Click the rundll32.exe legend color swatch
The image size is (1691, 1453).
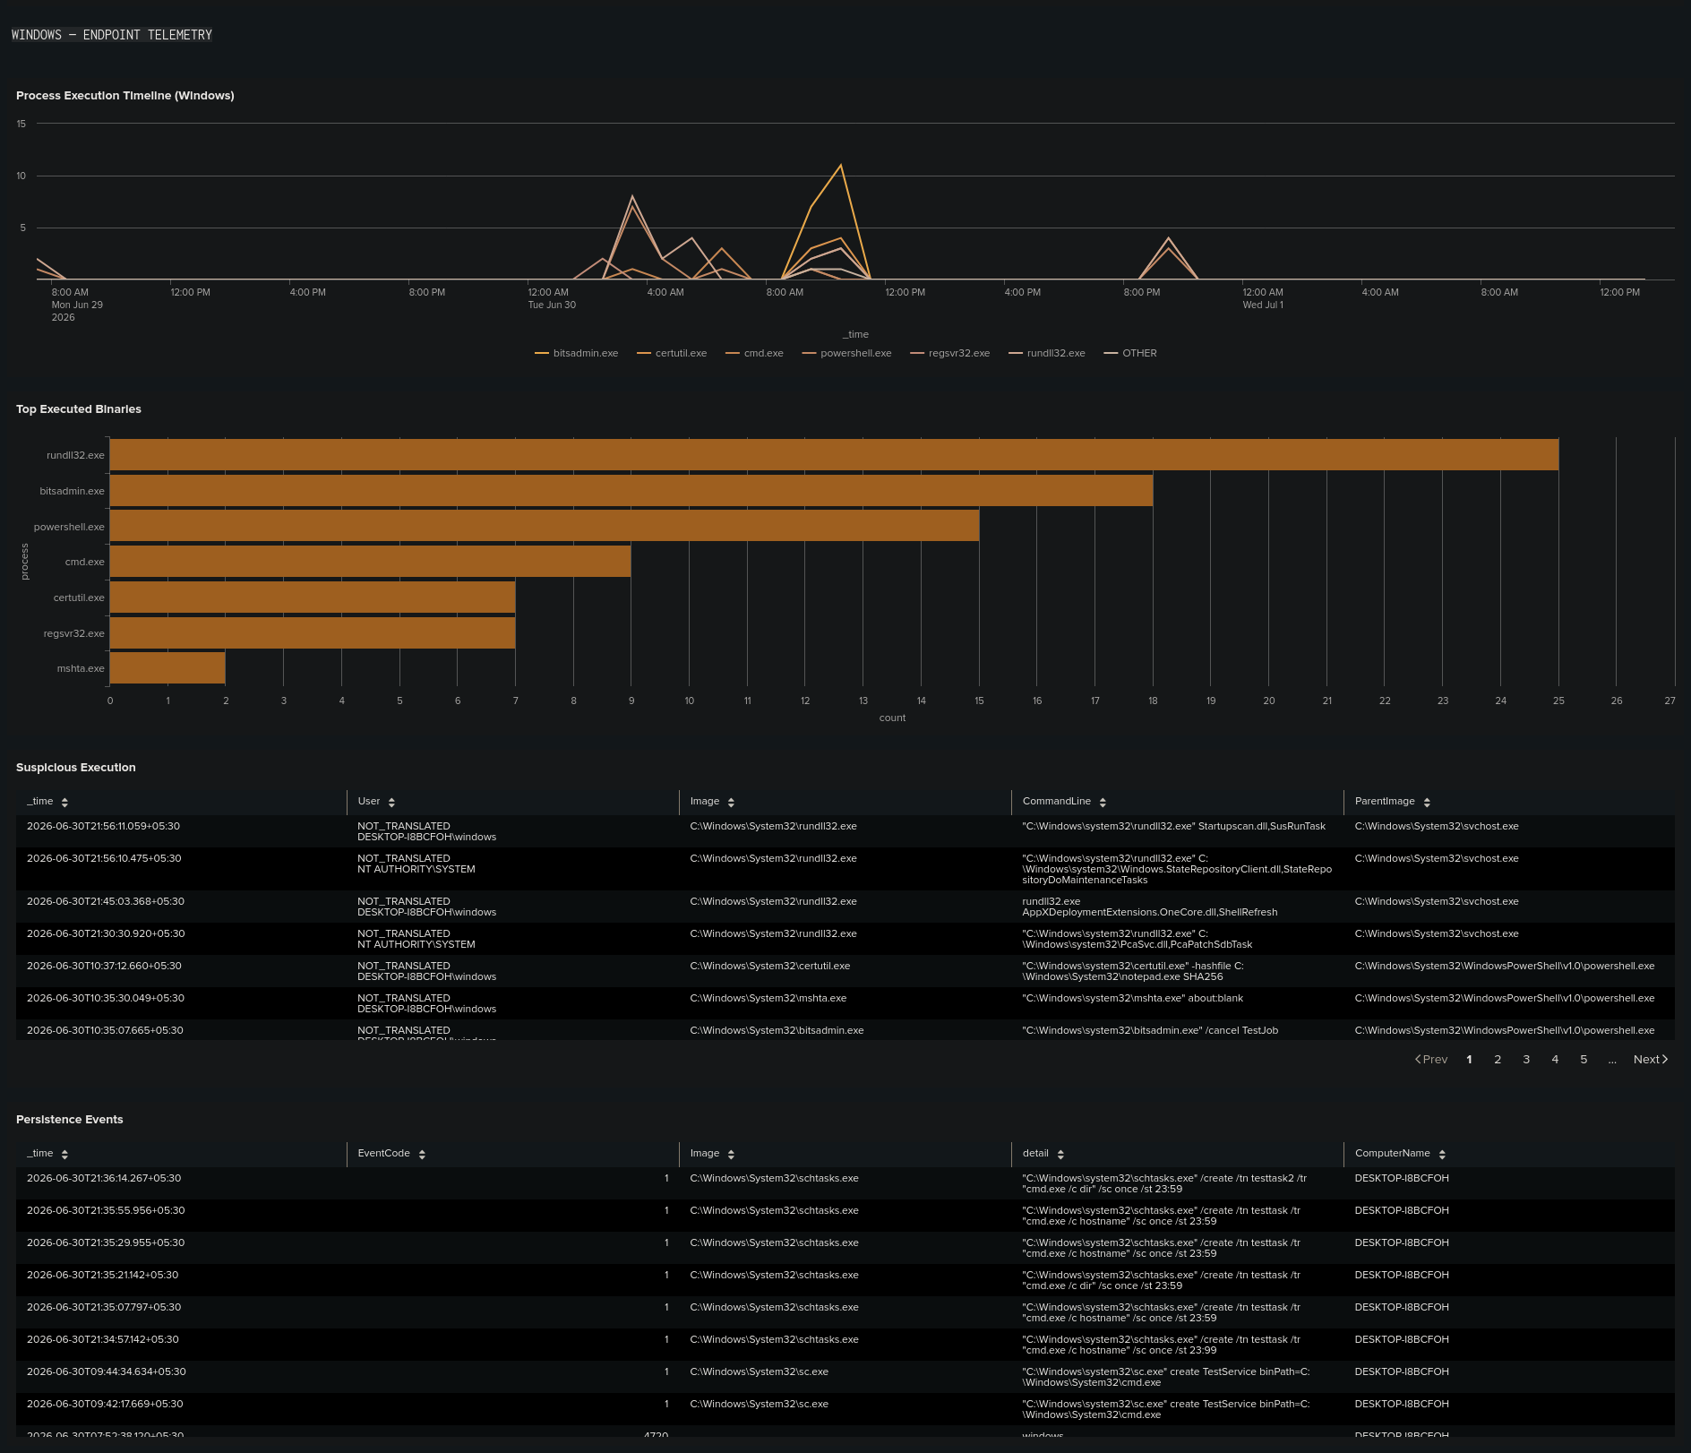click(1016, 354)
